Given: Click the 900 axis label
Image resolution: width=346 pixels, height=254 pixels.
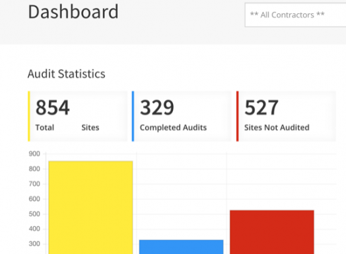Looking at the screenshot, I should [34, 154].
